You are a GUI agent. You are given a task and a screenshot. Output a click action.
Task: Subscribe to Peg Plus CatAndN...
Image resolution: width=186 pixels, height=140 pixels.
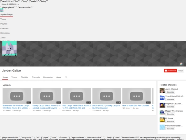(170, 107)
